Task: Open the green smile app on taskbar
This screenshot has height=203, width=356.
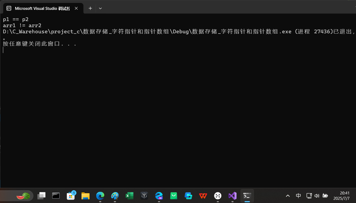Action: pyautogui.click(x=174, y=196)
